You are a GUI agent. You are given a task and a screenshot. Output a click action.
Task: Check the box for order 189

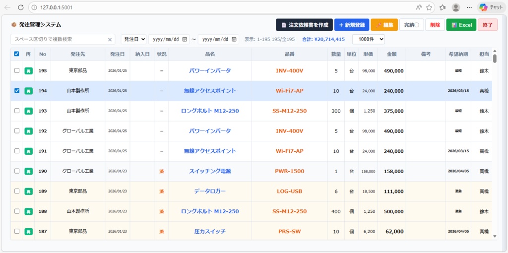pyautogui.click(x=17, y=191)
